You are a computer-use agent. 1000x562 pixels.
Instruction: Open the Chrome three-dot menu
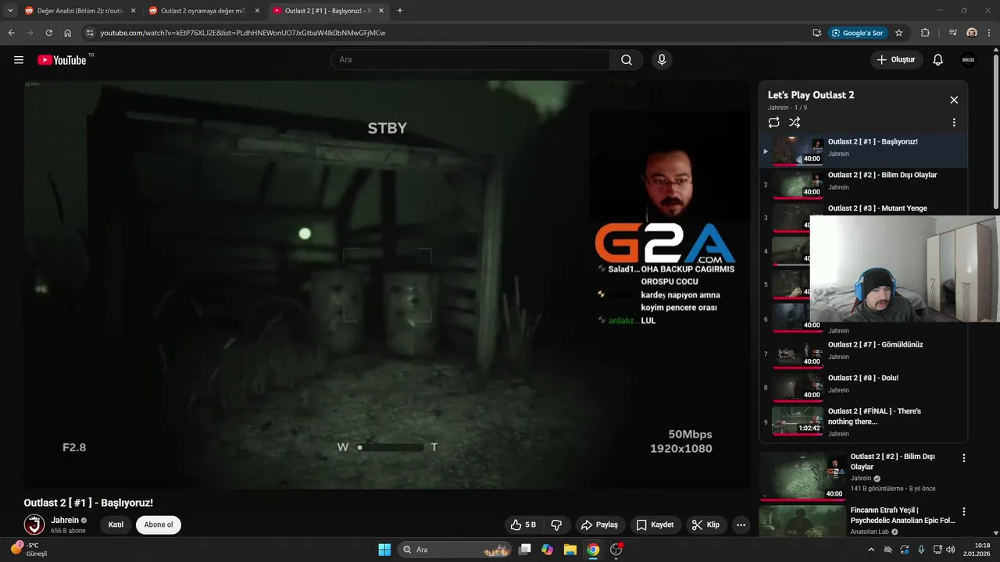990,33
